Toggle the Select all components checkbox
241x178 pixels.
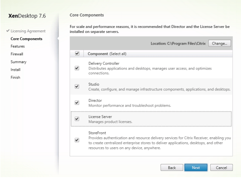(x=77, y=54)
